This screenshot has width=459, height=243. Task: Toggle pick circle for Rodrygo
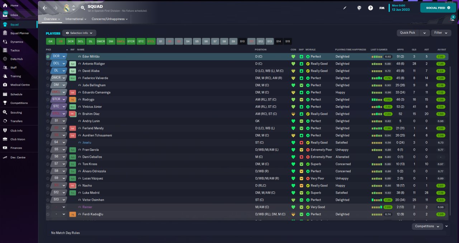[x=48, y=100]
